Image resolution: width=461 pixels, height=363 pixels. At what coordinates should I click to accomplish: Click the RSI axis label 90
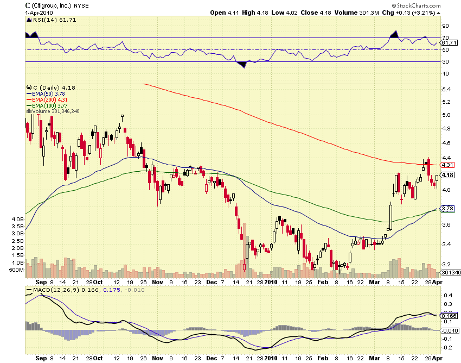(445, 26)
